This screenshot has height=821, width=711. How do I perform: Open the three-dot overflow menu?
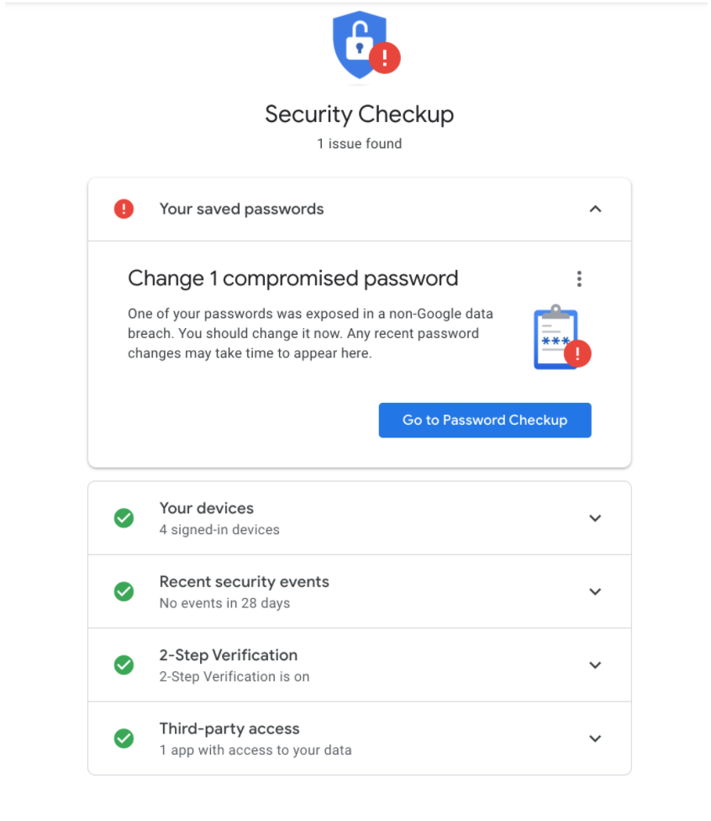(x=579, y=278)
